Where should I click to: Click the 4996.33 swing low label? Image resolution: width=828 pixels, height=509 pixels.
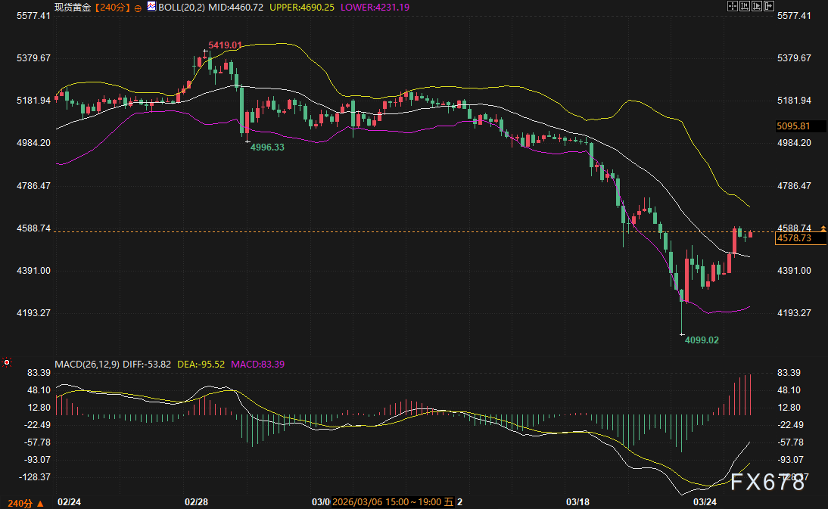(267, 147)
